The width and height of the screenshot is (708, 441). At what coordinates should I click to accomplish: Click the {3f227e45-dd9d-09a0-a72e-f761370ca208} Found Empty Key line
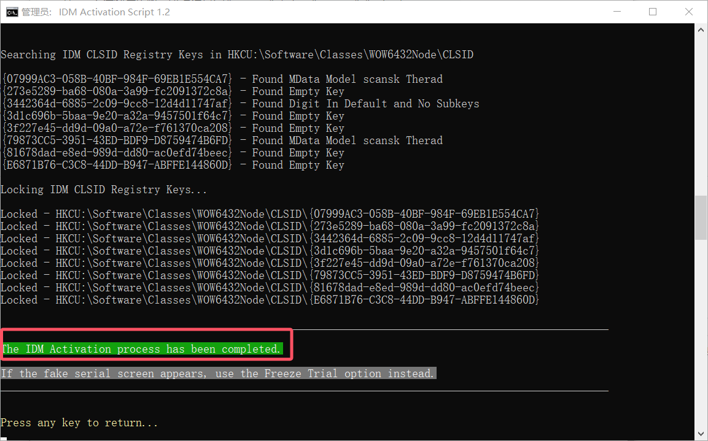pyautogui.click(x=173, y=129)
